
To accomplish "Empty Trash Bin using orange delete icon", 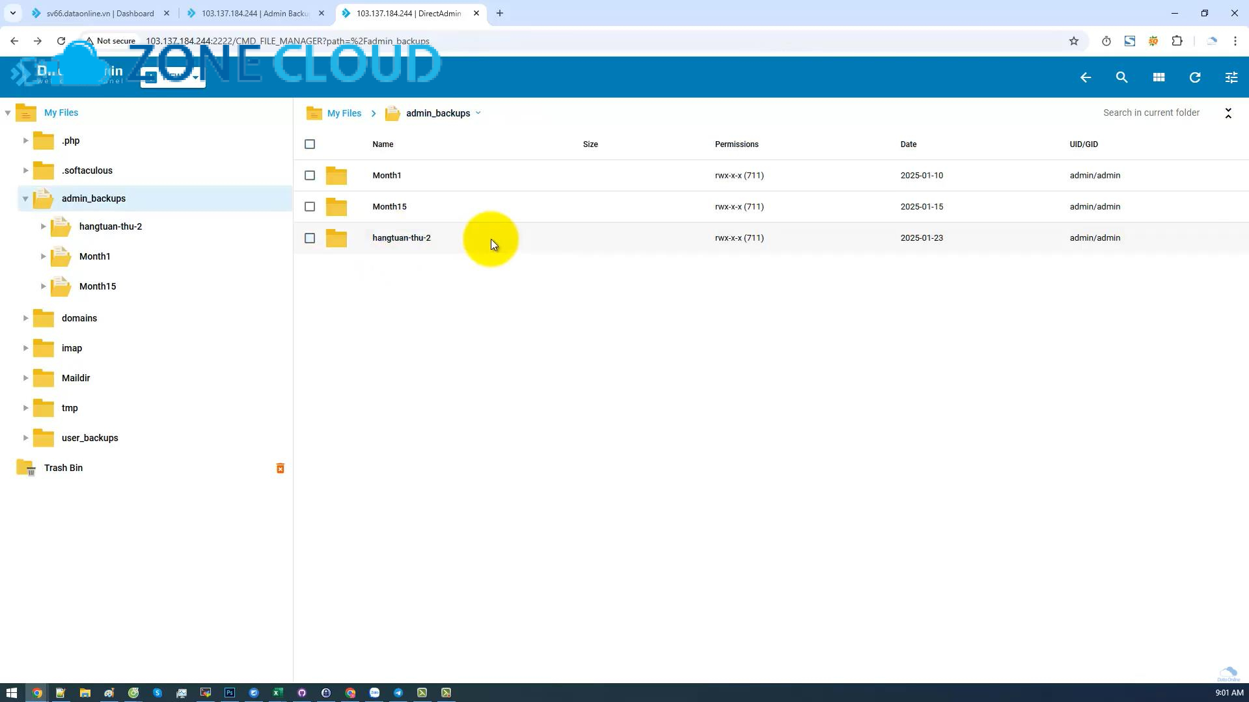I will point(281,468).
